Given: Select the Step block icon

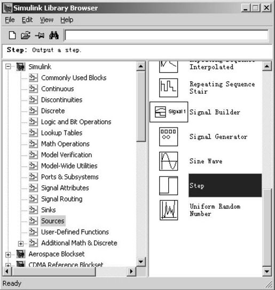Looking at the screenshot, I should 169,186.
